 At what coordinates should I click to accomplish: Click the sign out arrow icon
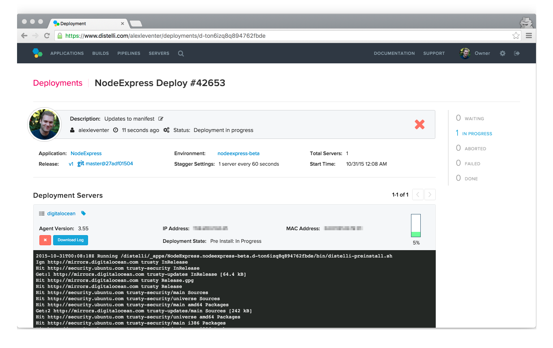(517, 53)
